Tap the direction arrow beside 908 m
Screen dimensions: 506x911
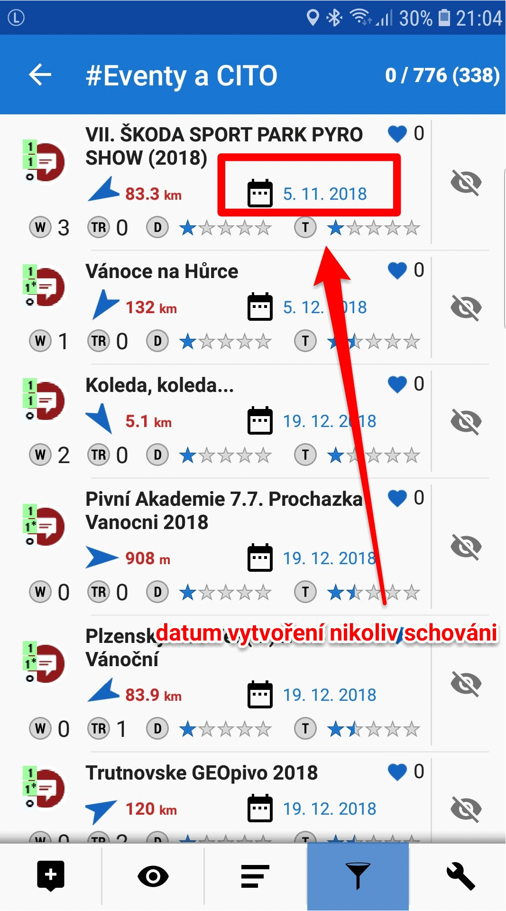tap(102, 558)
